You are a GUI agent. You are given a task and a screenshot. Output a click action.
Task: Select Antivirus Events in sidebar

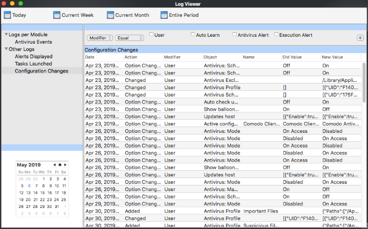(x=33, y=41)
